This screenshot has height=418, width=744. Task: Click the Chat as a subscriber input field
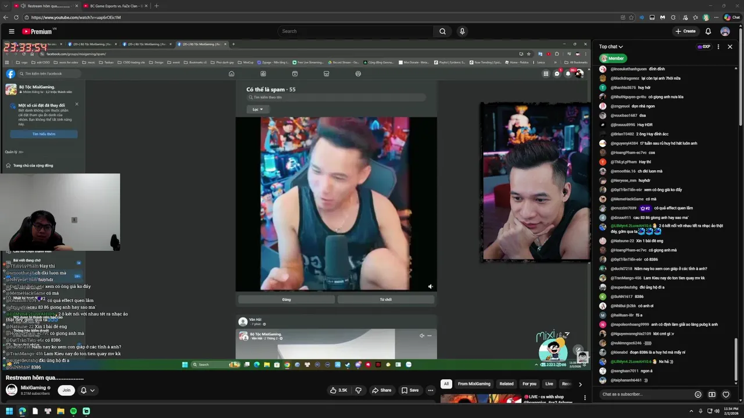(645, 394)
